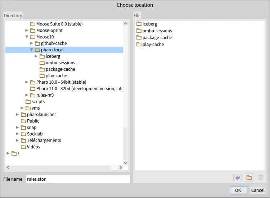The image size is (270, 198).
Task: Select the scripts folder in directory tree
Action: tap(38, 102)
